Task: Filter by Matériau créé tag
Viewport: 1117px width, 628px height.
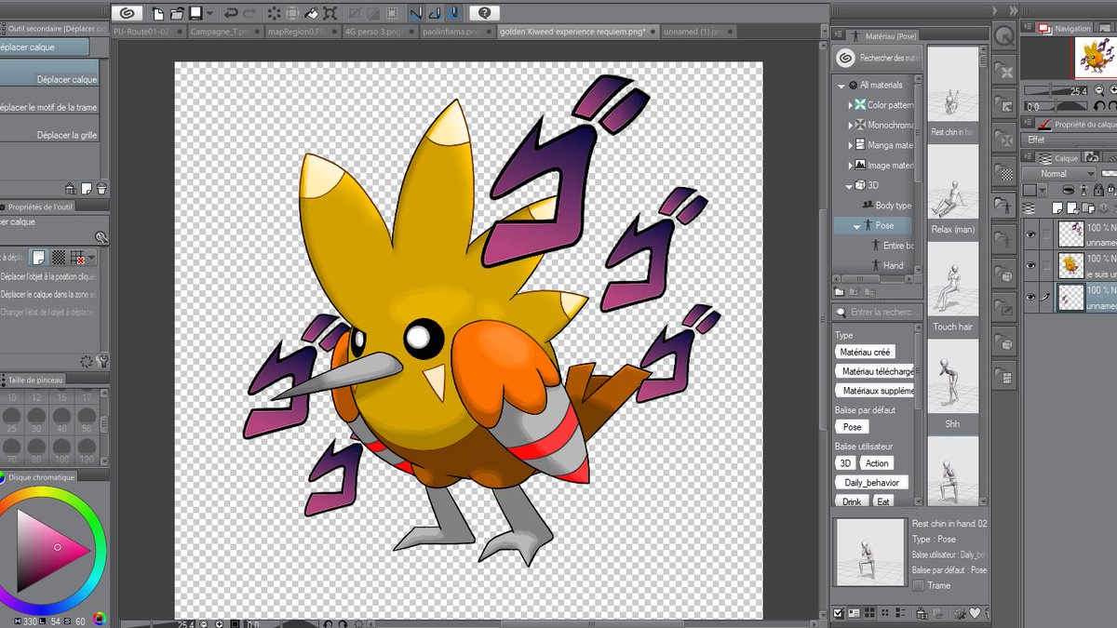Action: [x=866, y=353]
